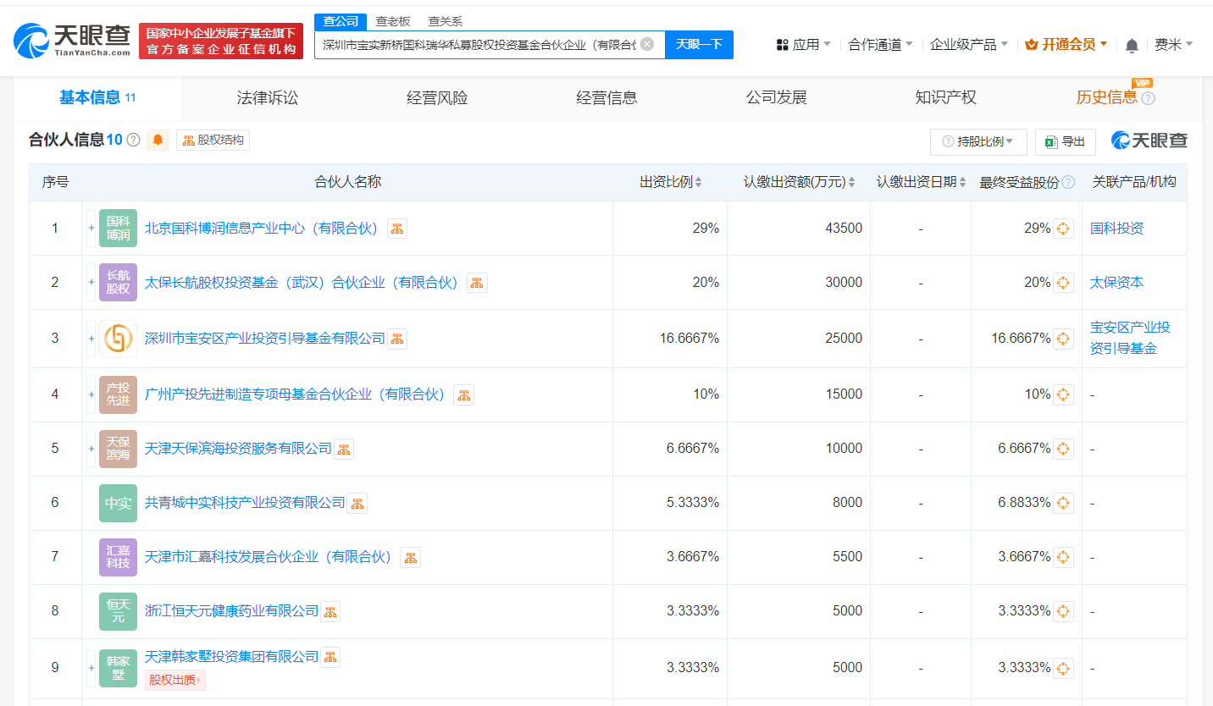Click beneficial share target icon for 29% row
This screenshot has width=1213, height=706.
click(x=1063, y=229)
